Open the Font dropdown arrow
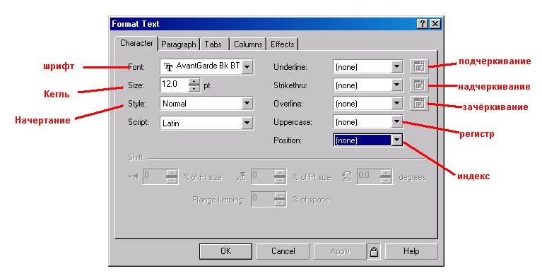The width and height of the screenshot is (542, 278). point(247,66)
